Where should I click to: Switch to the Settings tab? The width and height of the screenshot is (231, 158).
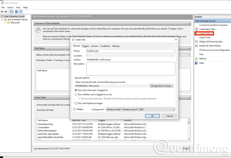point(116,46)
